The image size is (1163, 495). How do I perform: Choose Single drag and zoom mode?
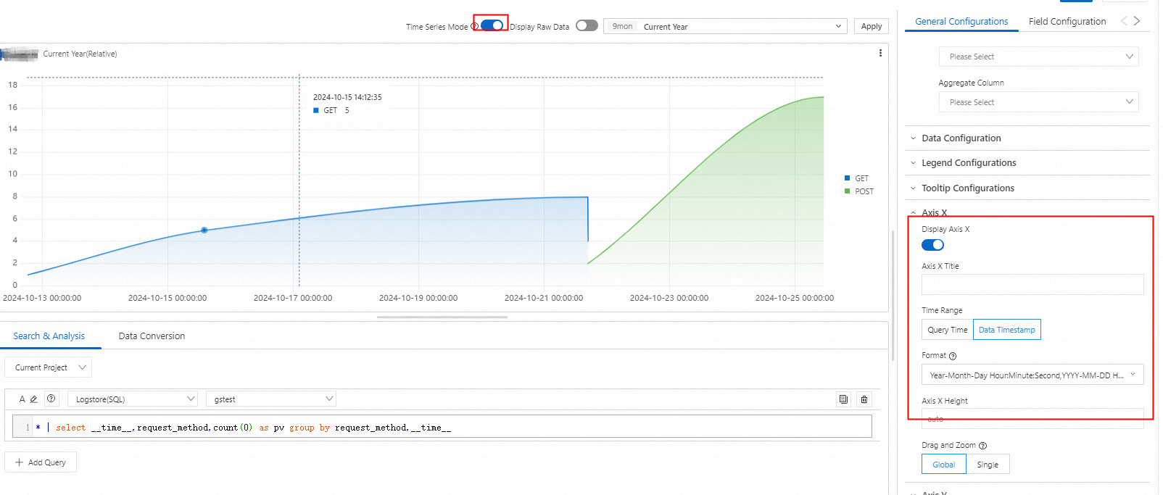point(988,465)
